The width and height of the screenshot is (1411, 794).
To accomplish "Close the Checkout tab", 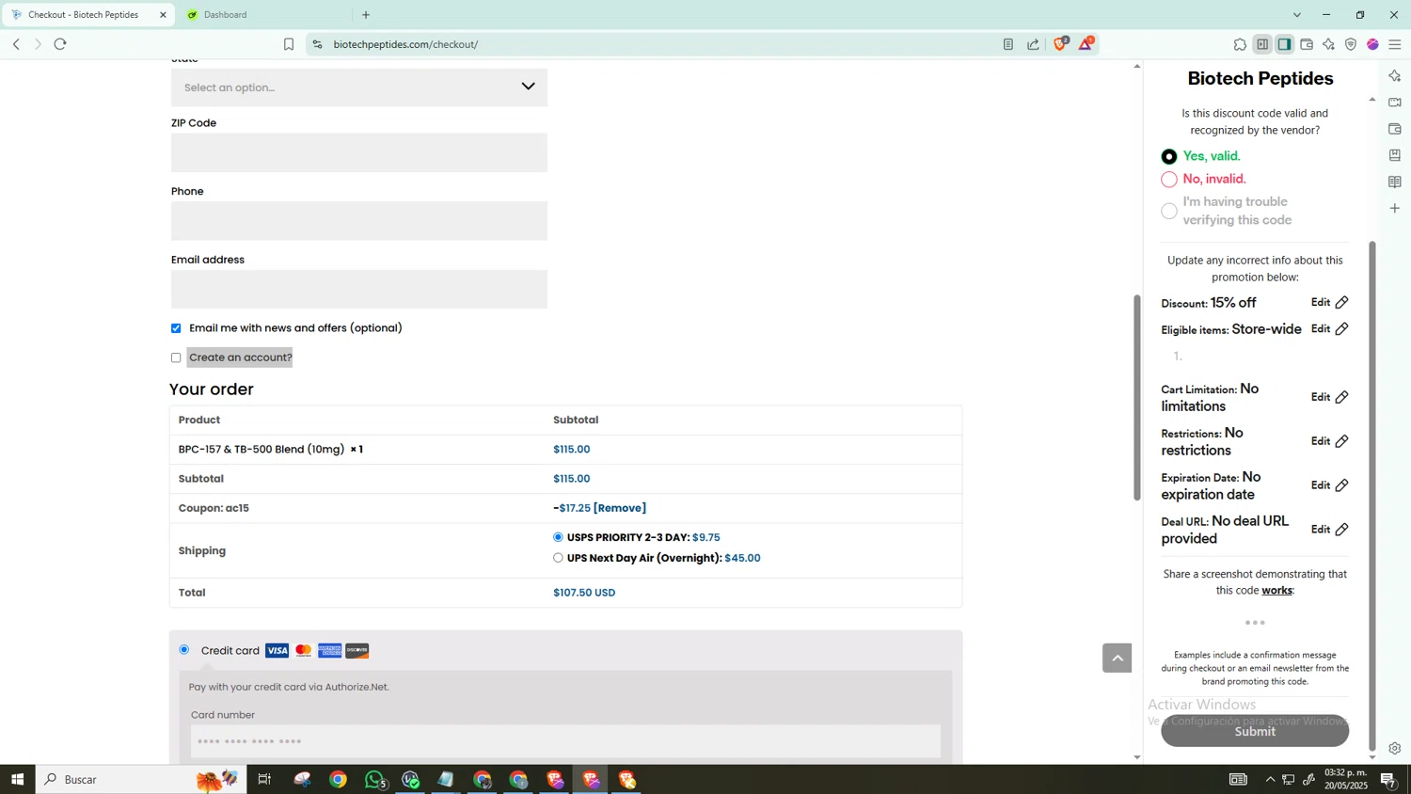I will coord(163,15).
